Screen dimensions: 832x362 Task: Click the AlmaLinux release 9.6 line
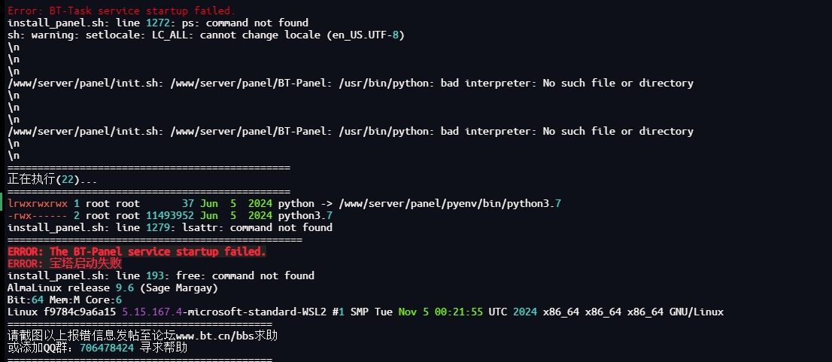click(113, 288)
